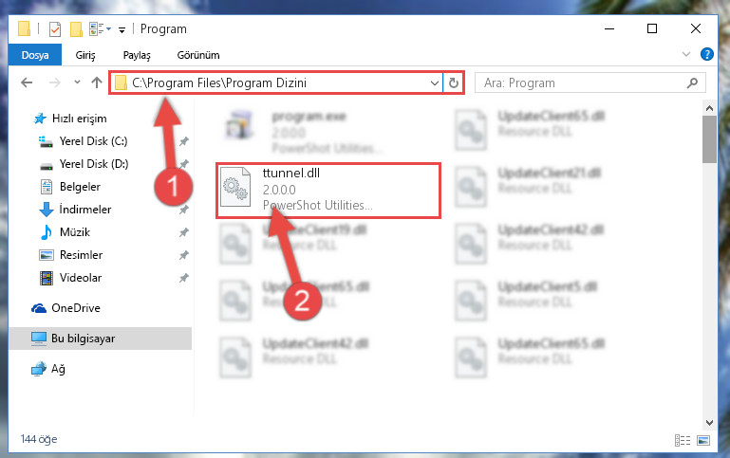Open the Help question mark icon

(x=706, y=54)
